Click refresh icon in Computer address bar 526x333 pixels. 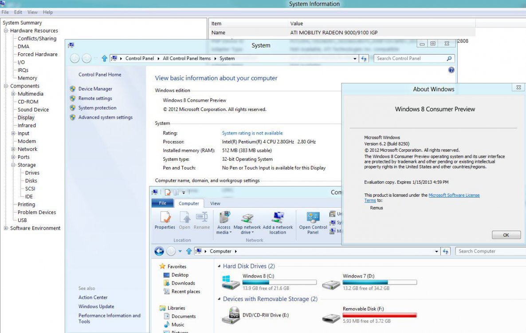445,251
